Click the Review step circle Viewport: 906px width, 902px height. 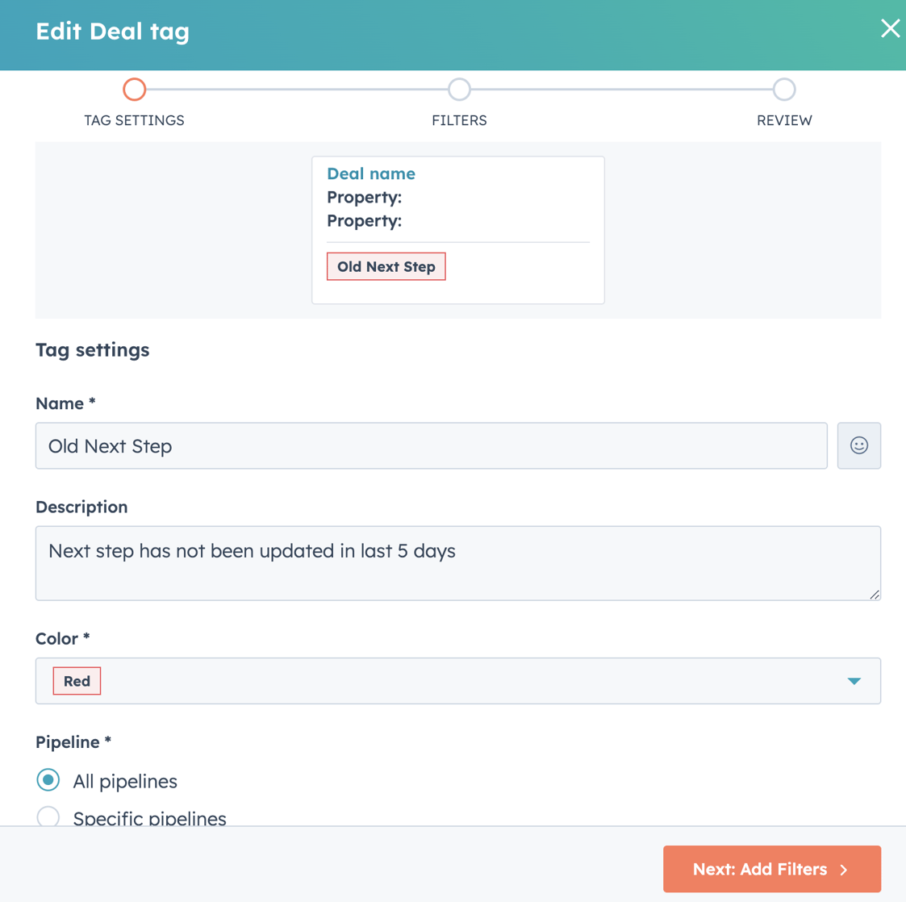[x=783, y=90]
